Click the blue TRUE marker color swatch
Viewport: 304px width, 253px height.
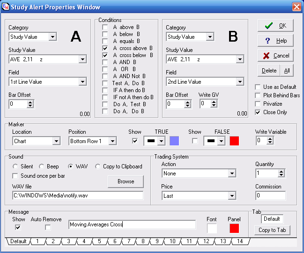click(174, 141)
